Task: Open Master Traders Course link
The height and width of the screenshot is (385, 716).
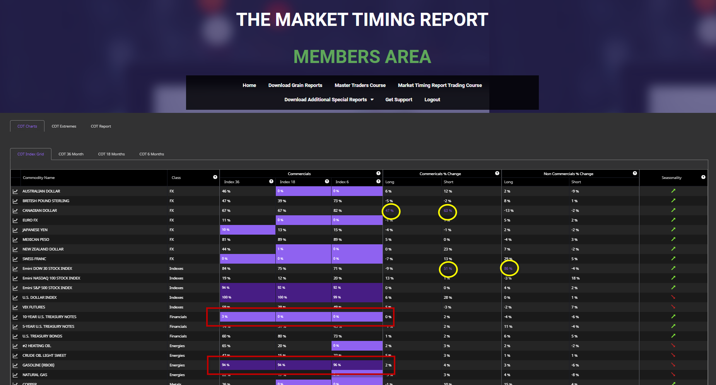Action: (360, 85)
